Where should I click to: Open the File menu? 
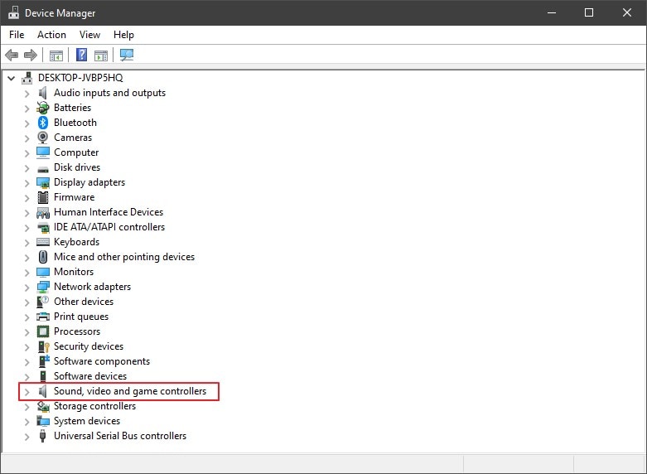pyautogui.click(x=17, y=35)
